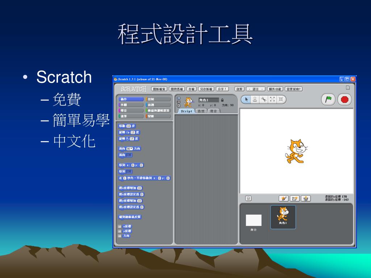Click the 1 seconds value in glide block
Viewport: 371px width, 278px height.
[125, 178]
